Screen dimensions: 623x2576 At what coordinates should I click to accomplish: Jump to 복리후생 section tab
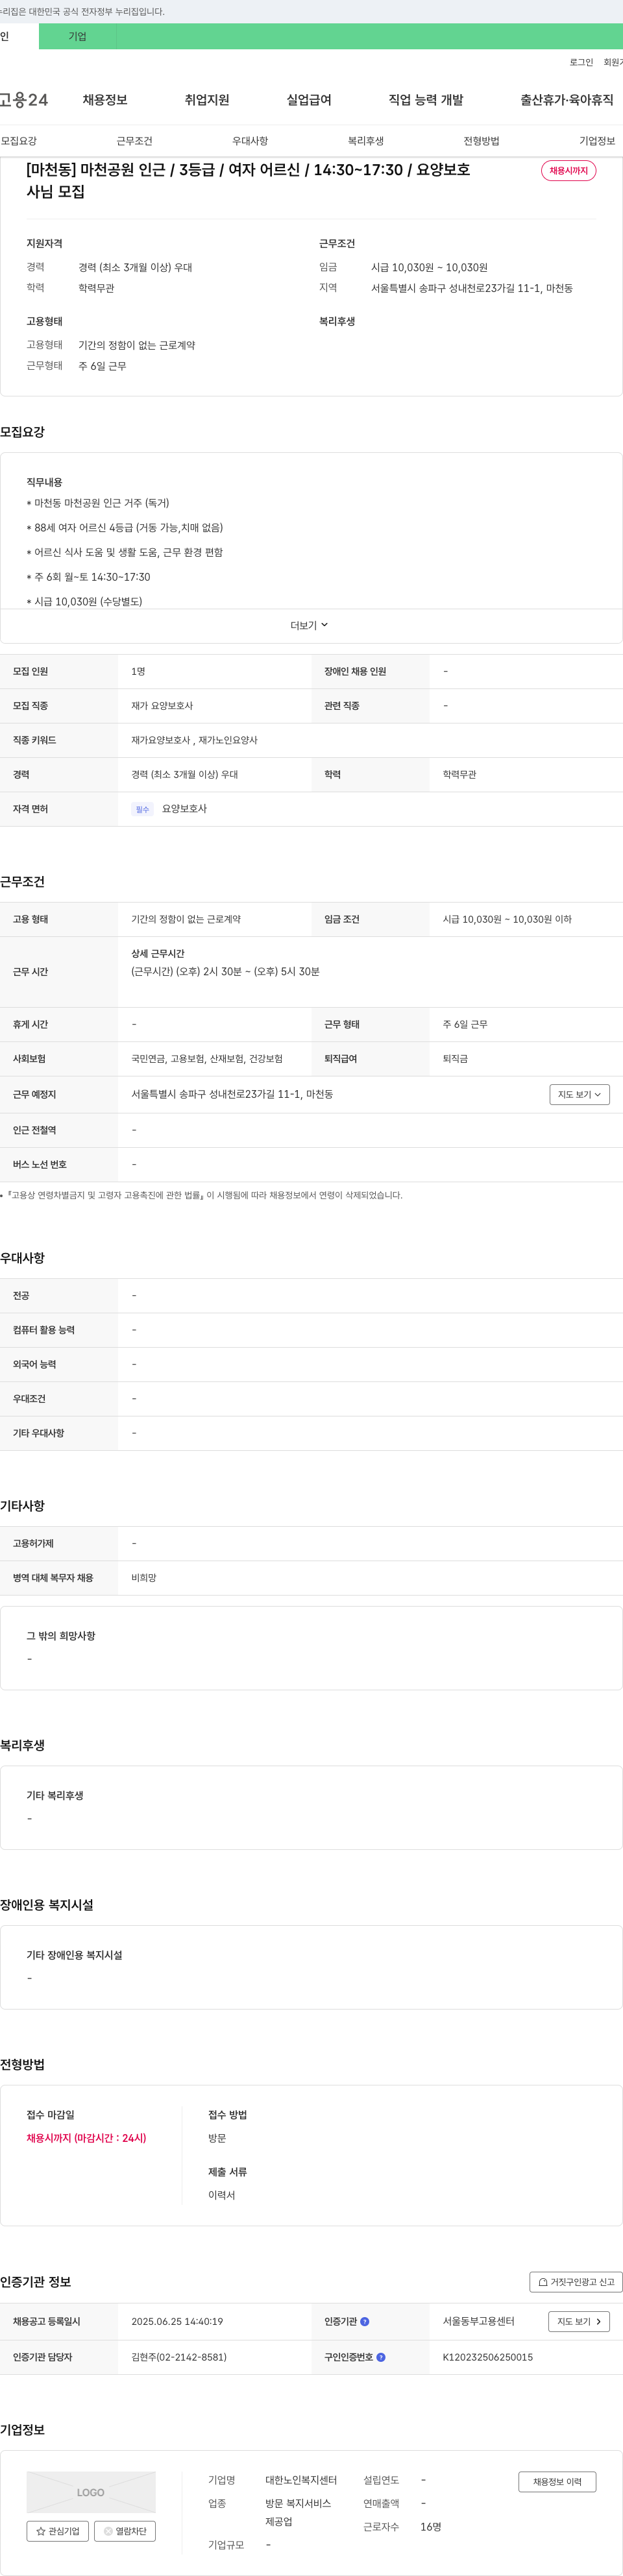point(366,141)
